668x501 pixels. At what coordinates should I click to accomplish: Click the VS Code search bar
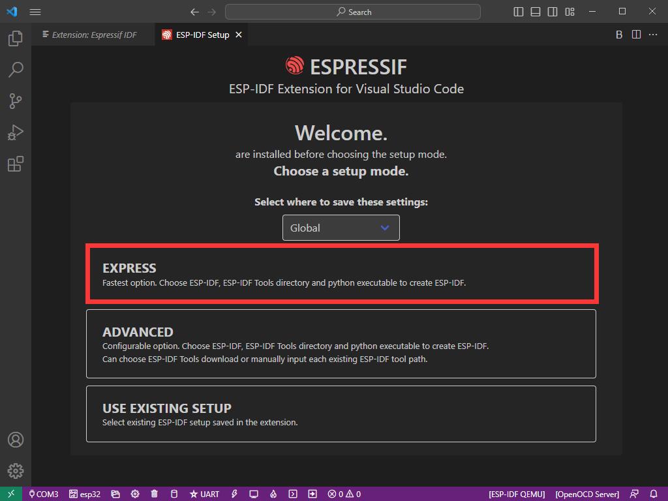353,11
